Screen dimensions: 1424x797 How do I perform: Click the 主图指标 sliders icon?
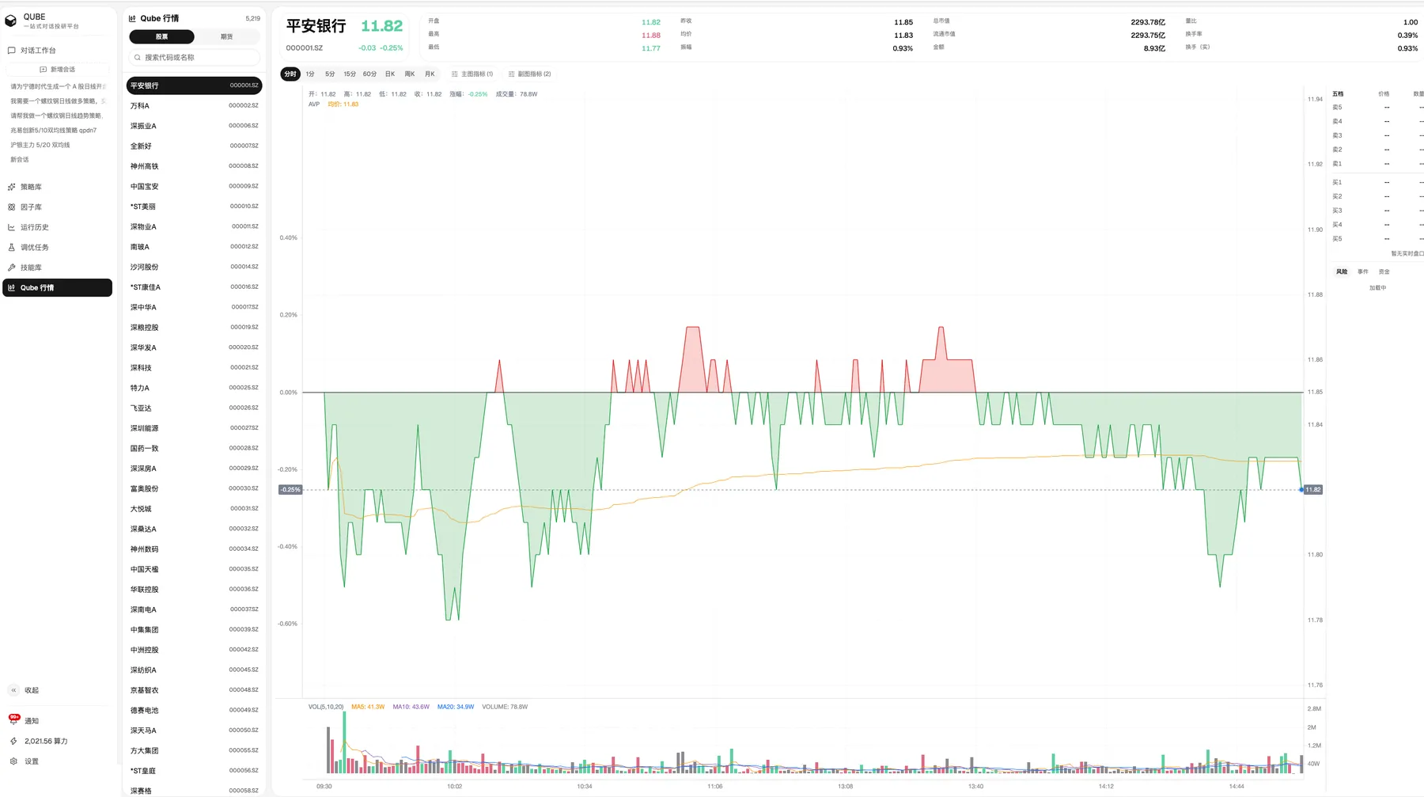point(455,74)
